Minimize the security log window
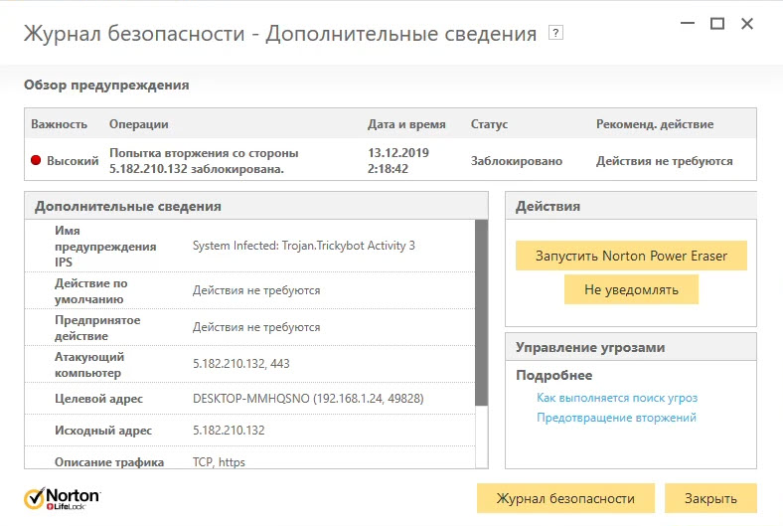This screenshot has width=783, height=526. 684,24
